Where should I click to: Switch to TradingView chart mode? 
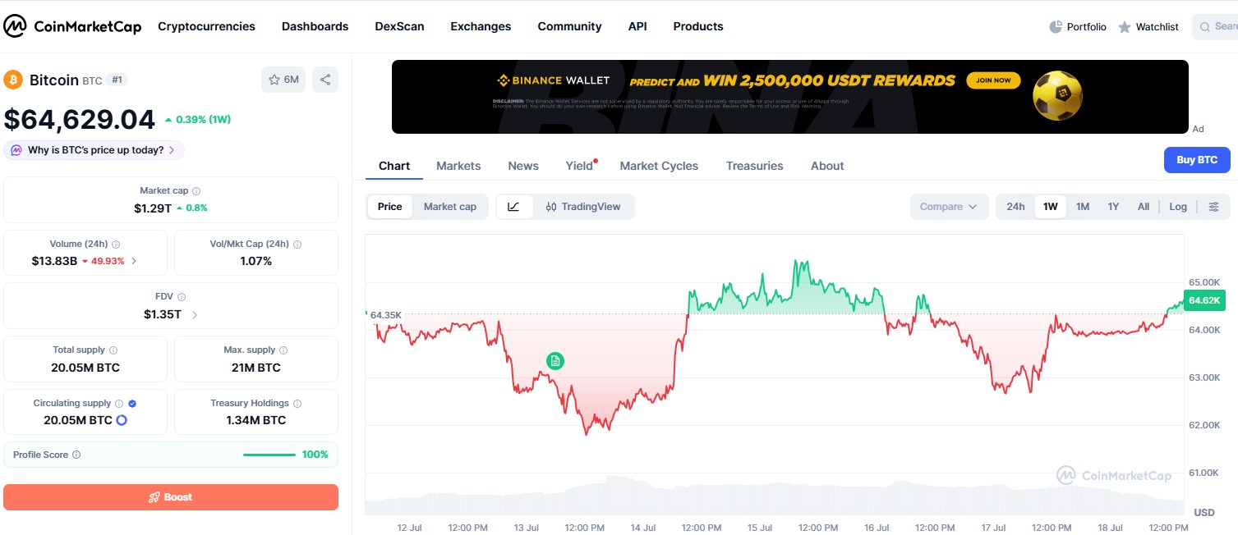[583, 207]
